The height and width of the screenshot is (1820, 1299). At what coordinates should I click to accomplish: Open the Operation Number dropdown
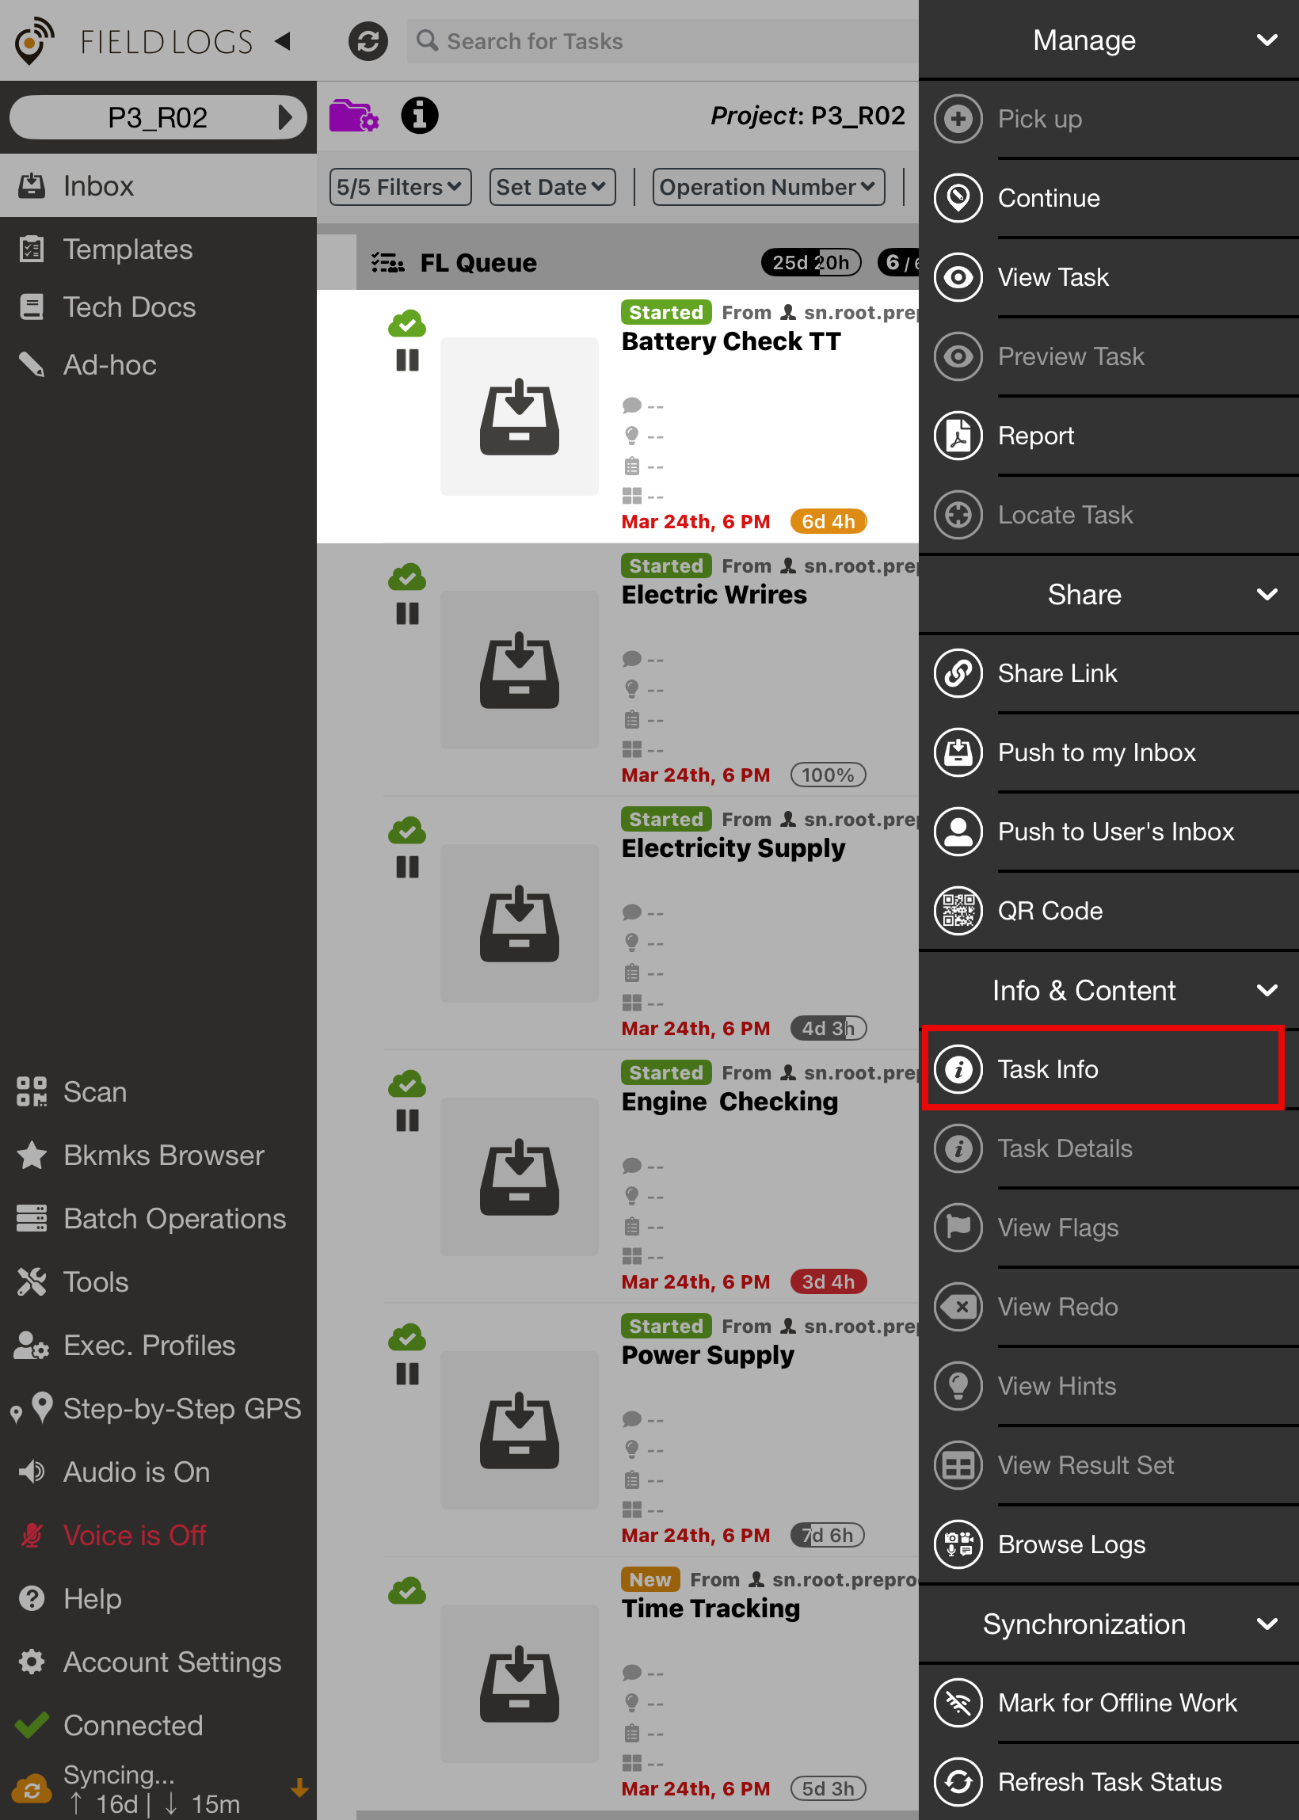point(767,187)
